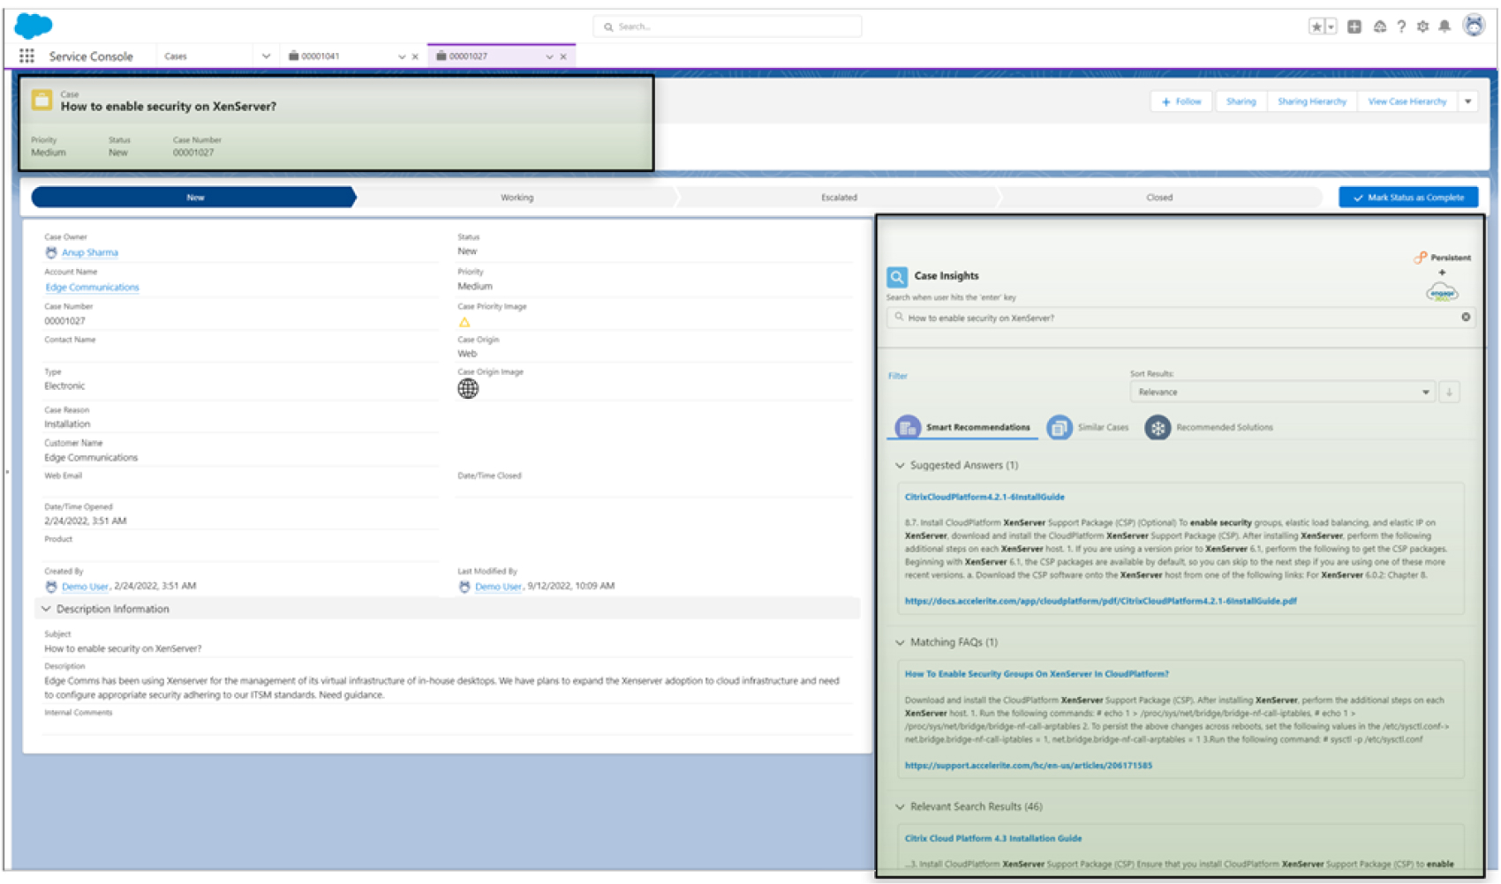Select the Working stage on the status path
The height and width of the screenshot is (884, 1501).
pos(516,197)
